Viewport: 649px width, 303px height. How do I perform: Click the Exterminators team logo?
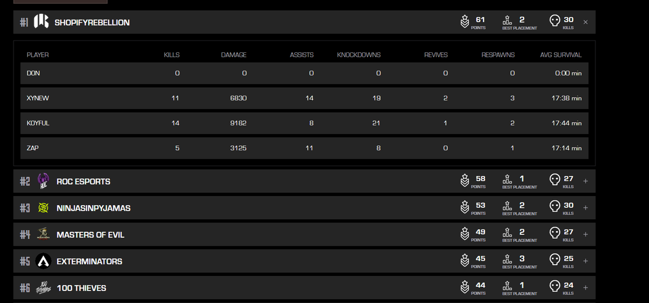tap(43, 261)
